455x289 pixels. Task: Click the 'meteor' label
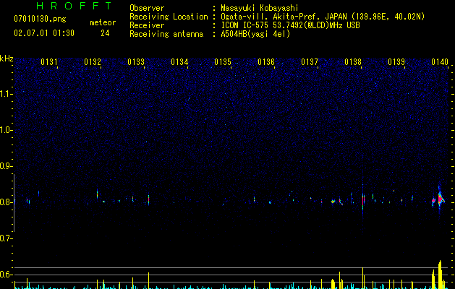[x=103, y=22]
